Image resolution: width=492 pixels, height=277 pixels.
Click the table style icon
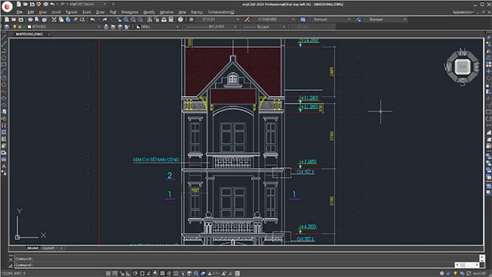(303, 20)
